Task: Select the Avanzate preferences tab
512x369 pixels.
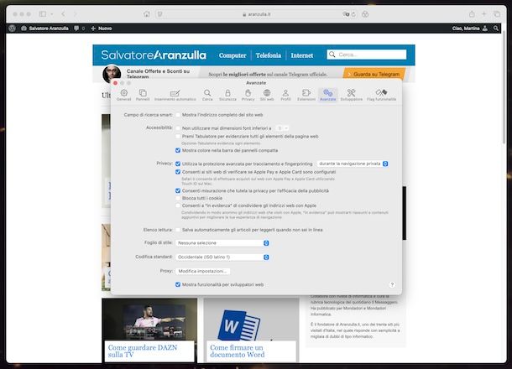Action: pos(328,95)
